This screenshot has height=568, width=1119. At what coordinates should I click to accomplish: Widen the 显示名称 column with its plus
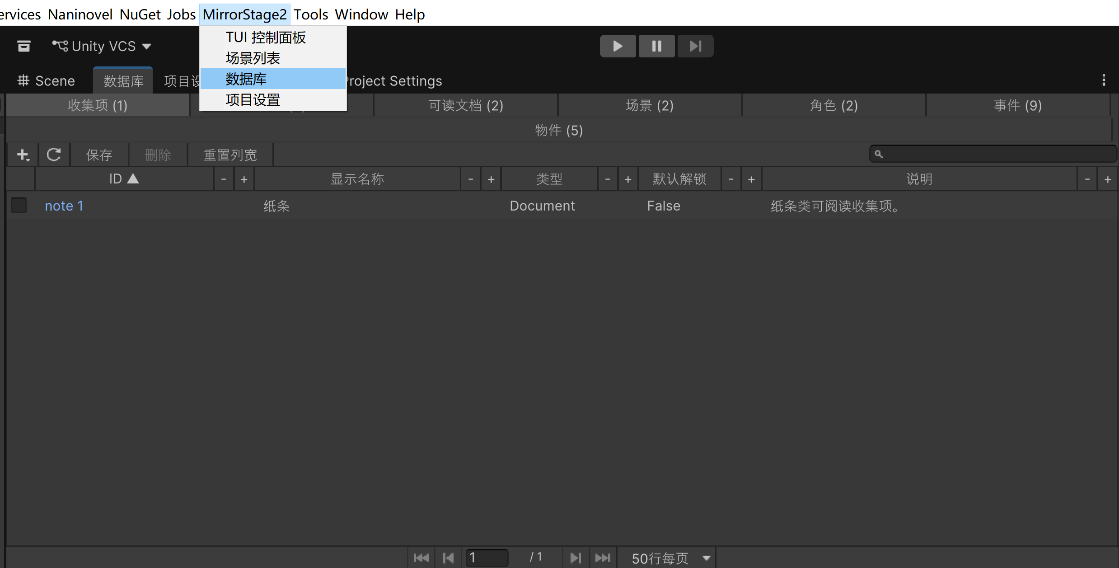pyautogui.click(x=491, y=179)
